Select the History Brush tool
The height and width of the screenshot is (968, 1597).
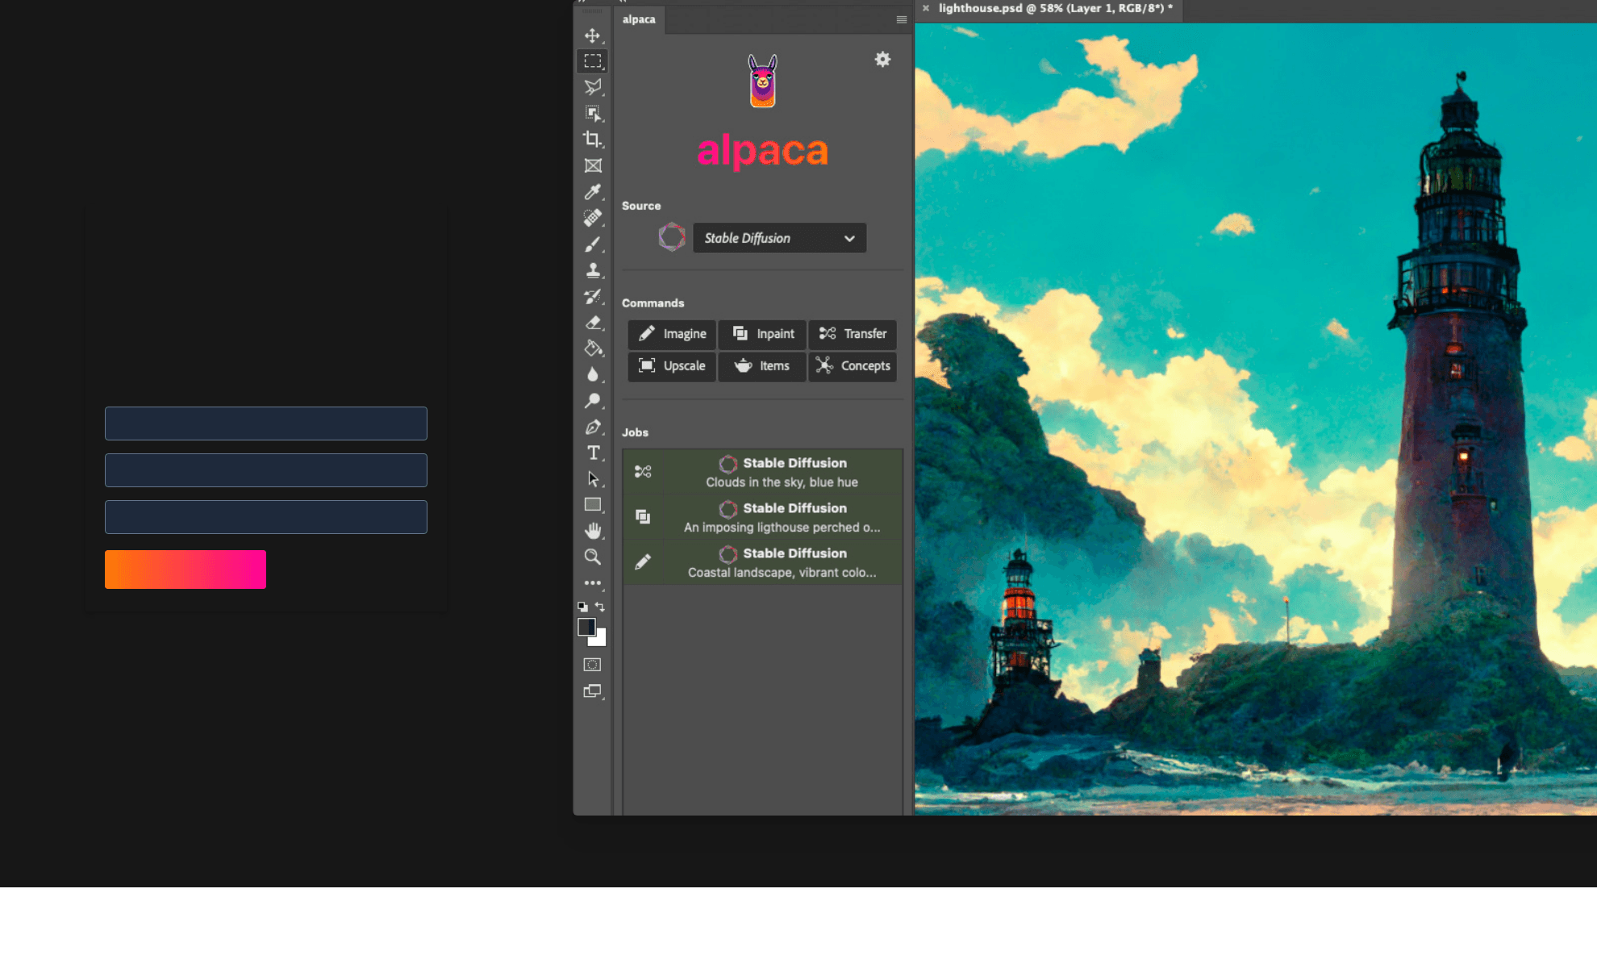click(x=592, y=296)
